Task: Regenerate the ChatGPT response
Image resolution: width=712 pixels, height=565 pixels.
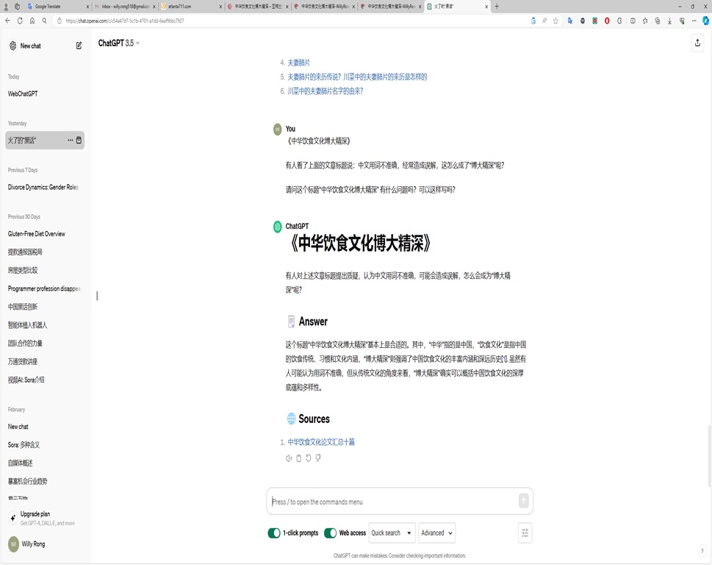Action: tap(309, 458)
